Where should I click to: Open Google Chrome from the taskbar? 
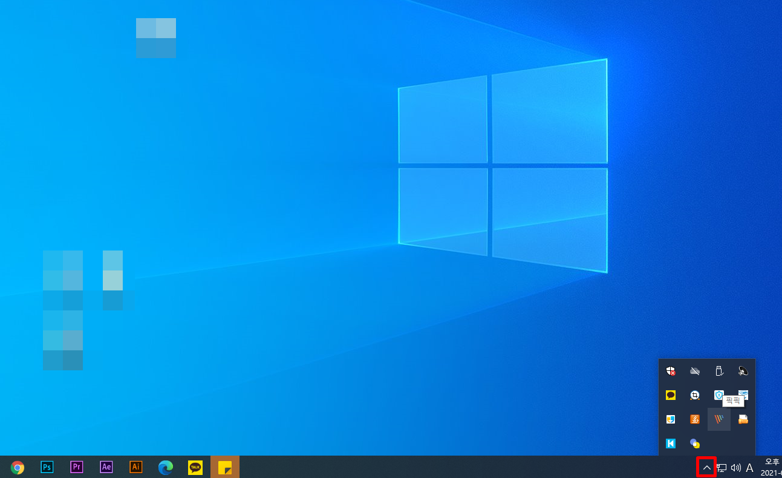coord(18,467)
